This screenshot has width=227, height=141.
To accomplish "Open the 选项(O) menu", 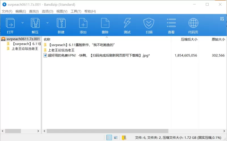I will [47, 11].
